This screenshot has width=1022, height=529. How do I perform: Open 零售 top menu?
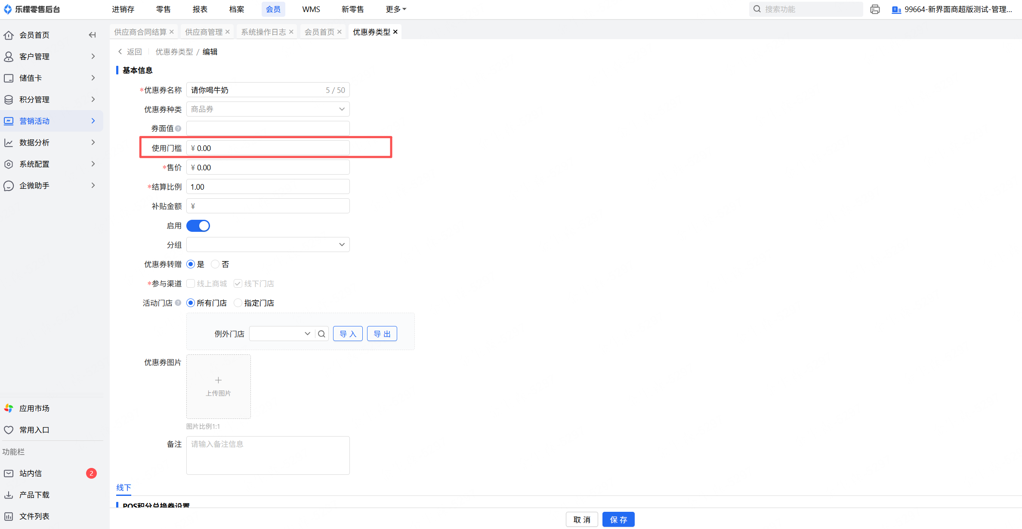163,9
